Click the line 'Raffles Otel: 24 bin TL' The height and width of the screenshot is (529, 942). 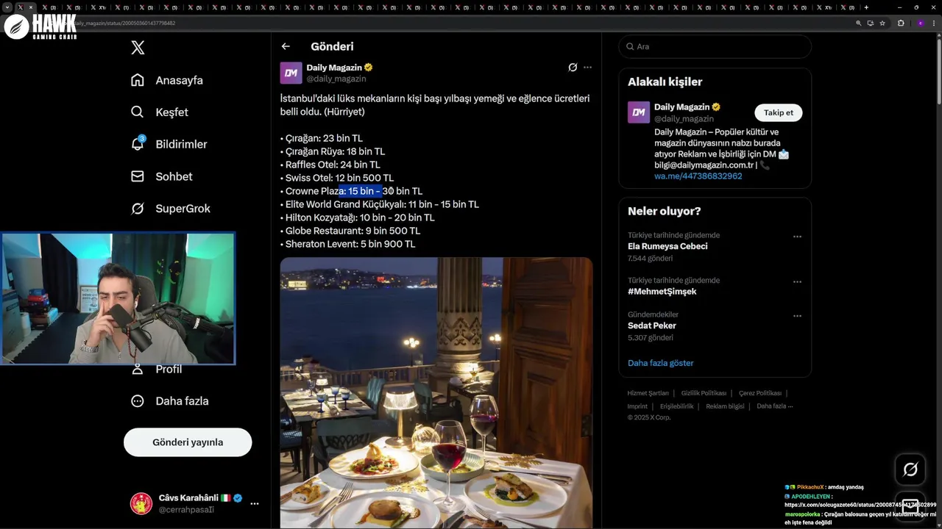(330, 165)
